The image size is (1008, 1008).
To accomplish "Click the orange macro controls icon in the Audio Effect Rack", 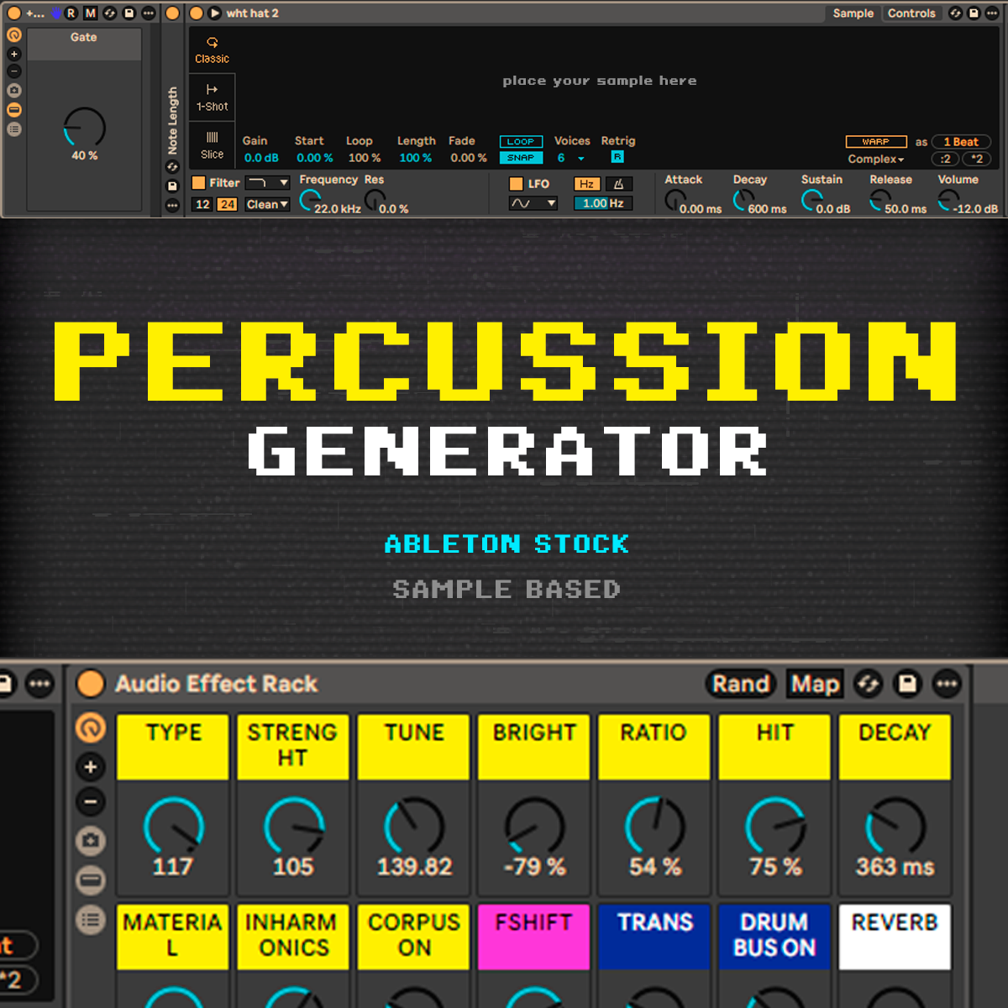I will (91, 727).
